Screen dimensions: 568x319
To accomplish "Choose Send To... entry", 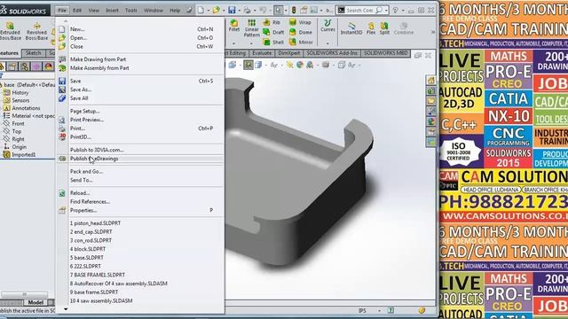I will 140,180.
